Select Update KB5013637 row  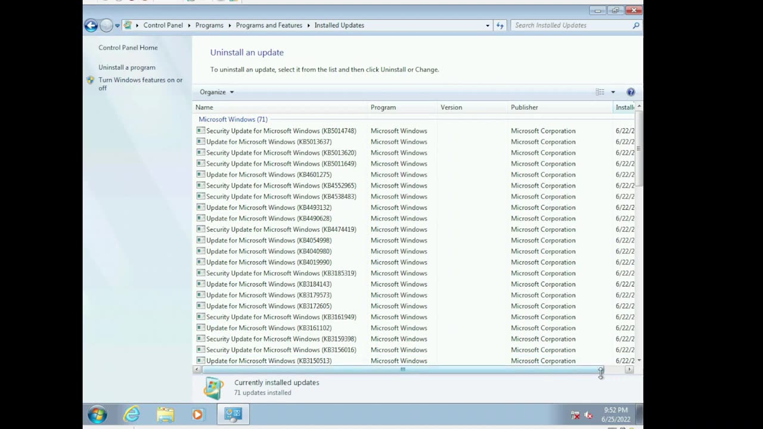[x=414, y=142]
